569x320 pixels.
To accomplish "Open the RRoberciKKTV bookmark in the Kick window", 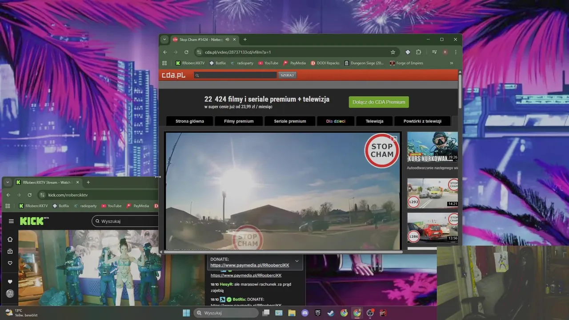I will (33, 206).
